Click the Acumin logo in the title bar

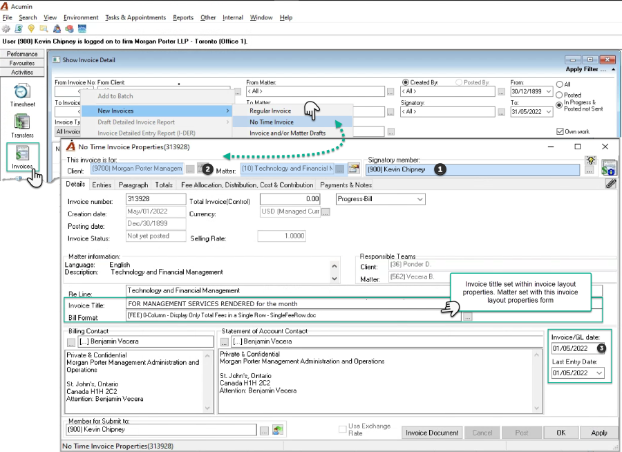click(4, 6)
